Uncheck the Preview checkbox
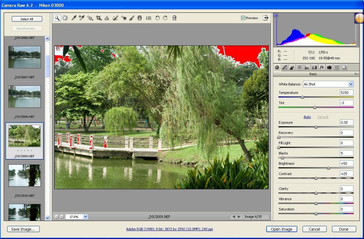The width and height of the screenshot is (364, 239). (x=243, y=18)
